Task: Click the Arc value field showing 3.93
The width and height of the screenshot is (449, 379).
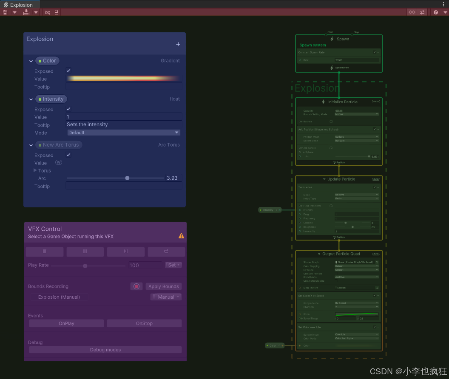Action: click(173, 178)
